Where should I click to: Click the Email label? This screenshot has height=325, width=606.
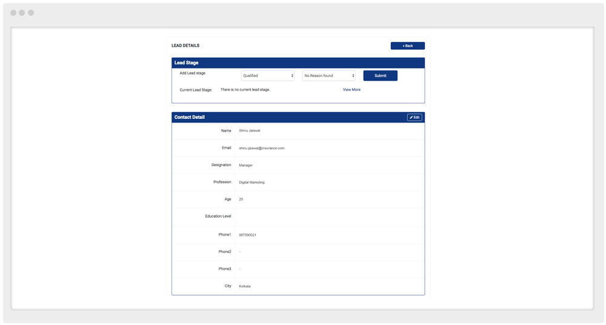tap(227, 148)
